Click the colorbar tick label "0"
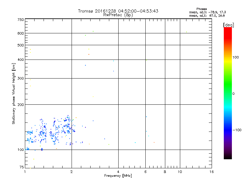This screenshot has width=249, height=187. pyautogui.click(x=233, y=94)
